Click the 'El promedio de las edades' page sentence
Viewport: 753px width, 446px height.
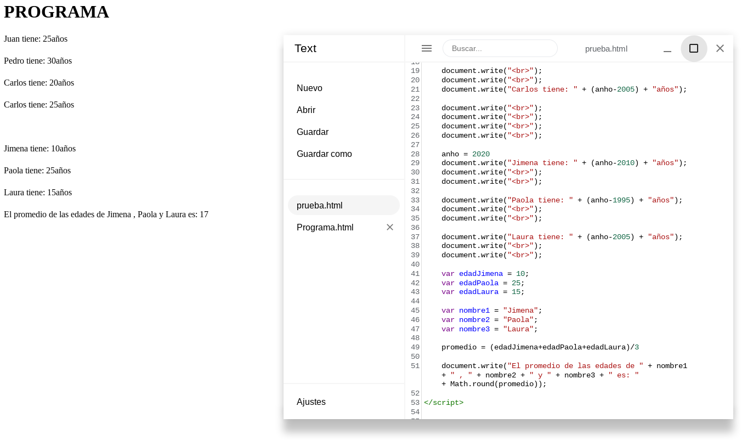tap(106, 214)
